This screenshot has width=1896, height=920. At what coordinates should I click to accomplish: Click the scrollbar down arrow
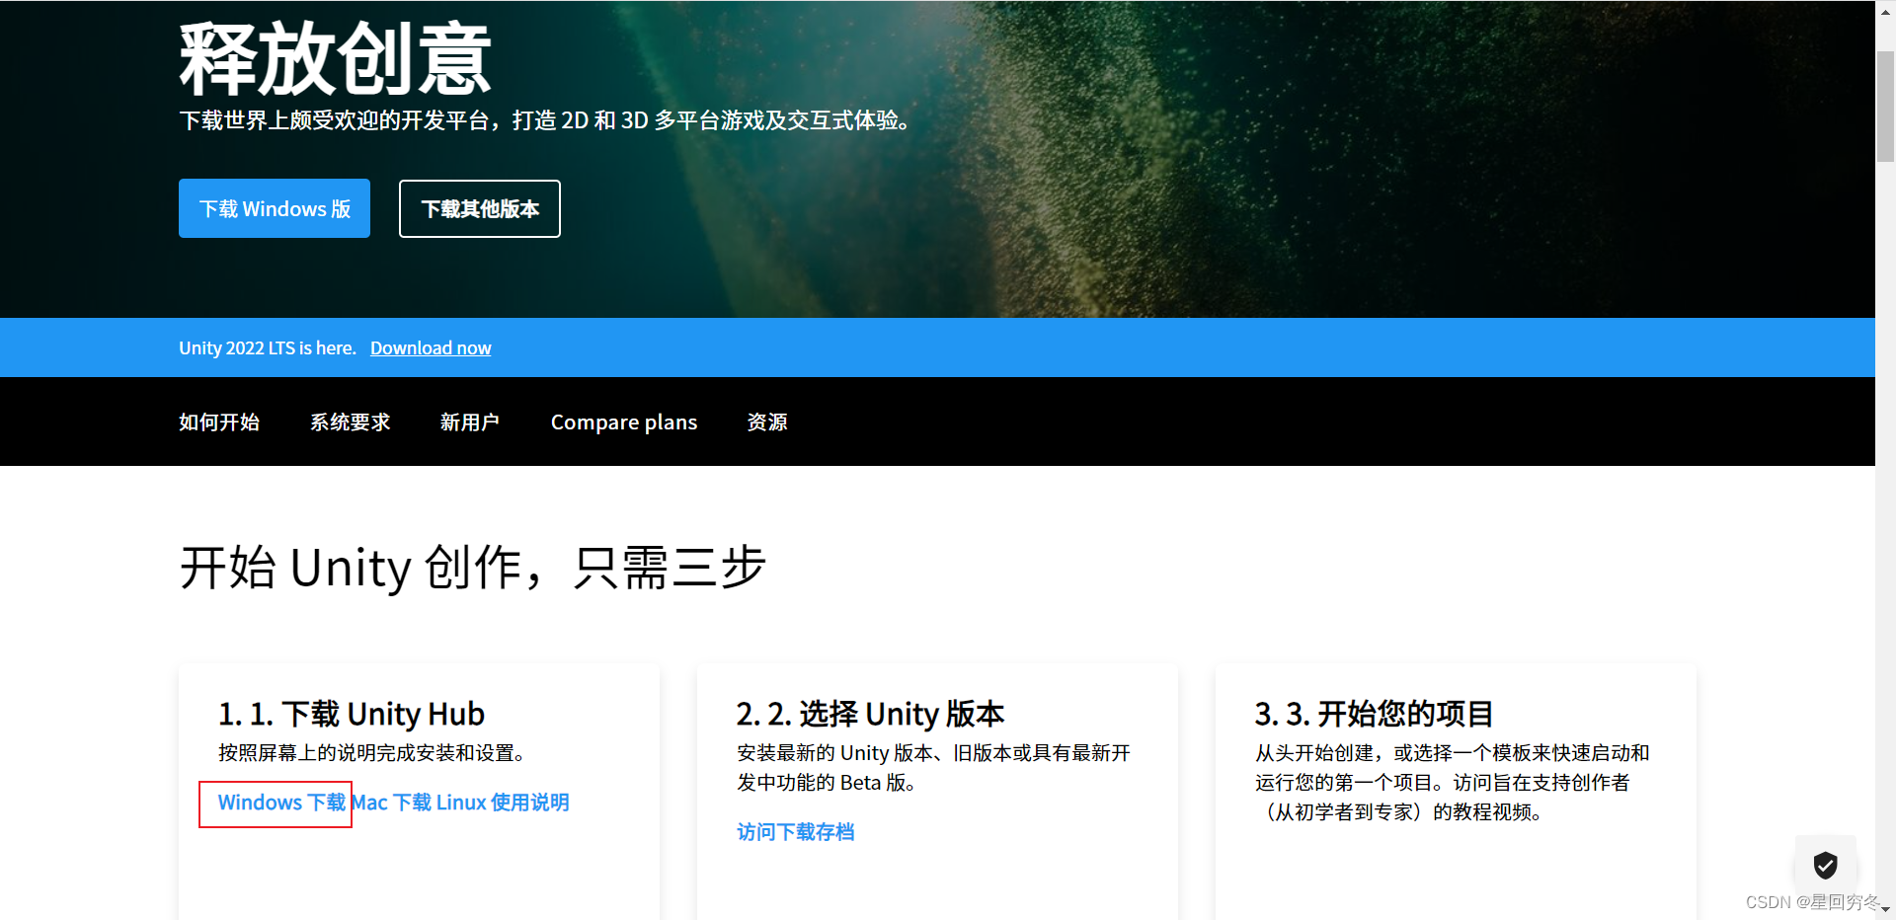[x=1885, y=910]
